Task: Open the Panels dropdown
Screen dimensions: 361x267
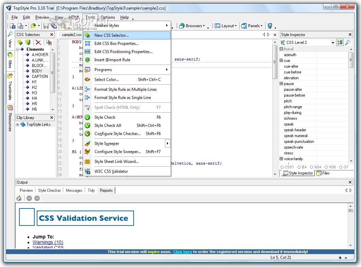Action: [x=252, y=26]
